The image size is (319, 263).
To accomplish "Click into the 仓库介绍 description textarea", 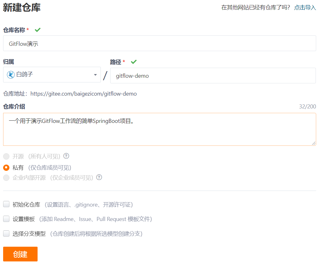I will click(160, 129).
